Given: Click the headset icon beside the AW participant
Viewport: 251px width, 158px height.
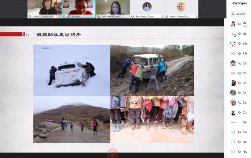Looking at the screenshot, I should point(239,53).
